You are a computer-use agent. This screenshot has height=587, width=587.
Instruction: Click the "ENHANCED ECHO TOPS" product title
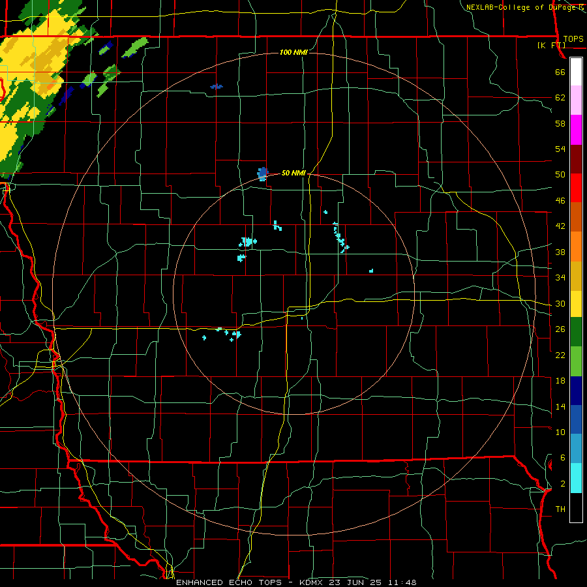[229, 582]
